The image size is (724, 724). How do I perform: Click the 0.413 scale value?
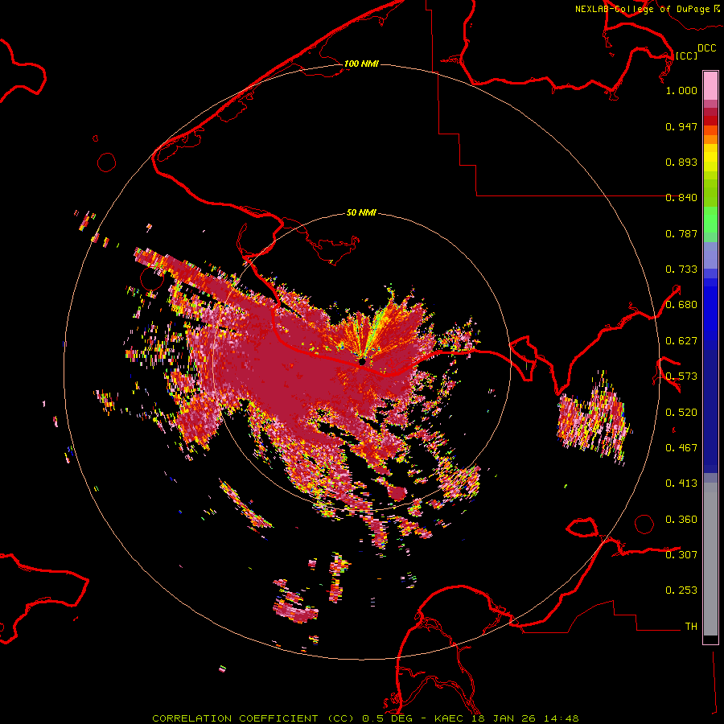(x=681, y=483)
